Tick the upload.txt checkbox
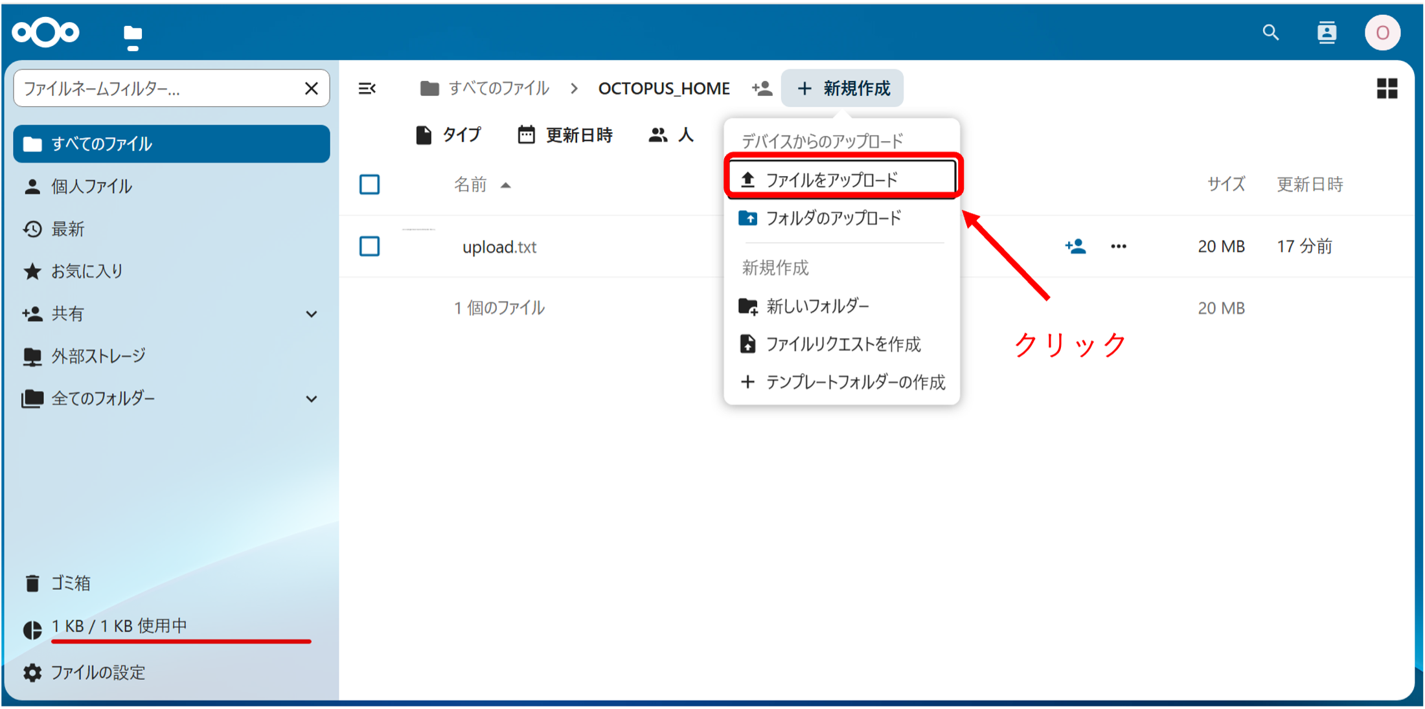This screenshot has height=709, width=1425. (x=370, y=247)
